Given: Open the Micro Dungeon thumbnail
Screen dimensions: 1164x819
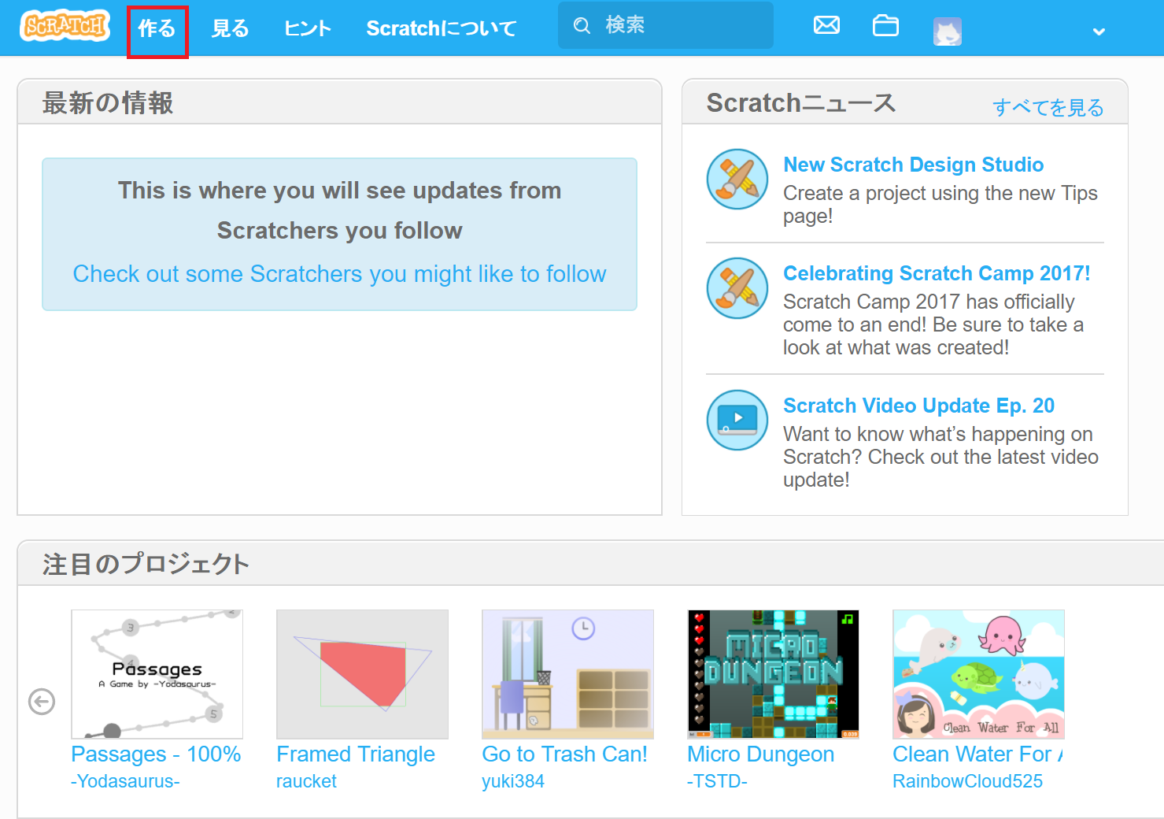Looking at the screenshot, I should pyautogui.click(x=773, y=674).
